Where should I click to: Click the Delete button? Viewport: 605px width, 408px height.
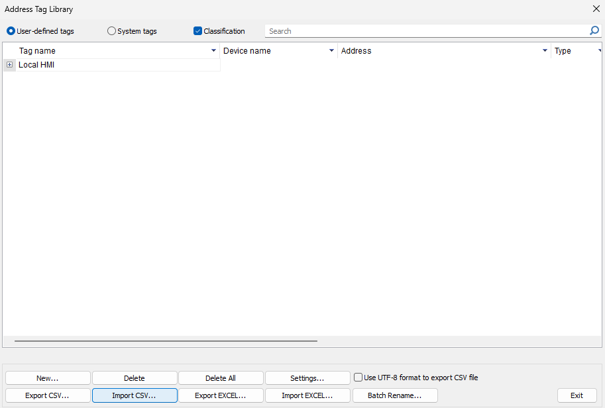(x=135, y=378)
